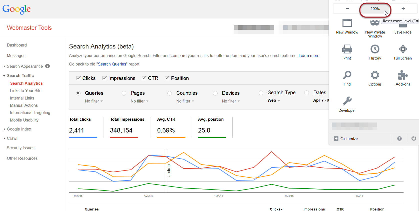Click the Print icon
Screen dimensions: 419x211
pyautogui.click(x=347, y=49)
